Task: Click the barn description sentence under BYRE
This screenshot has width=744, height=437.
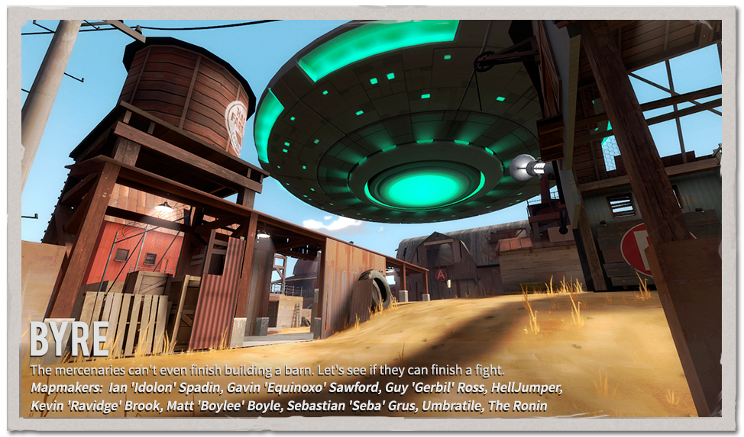Action: point(267,371)
